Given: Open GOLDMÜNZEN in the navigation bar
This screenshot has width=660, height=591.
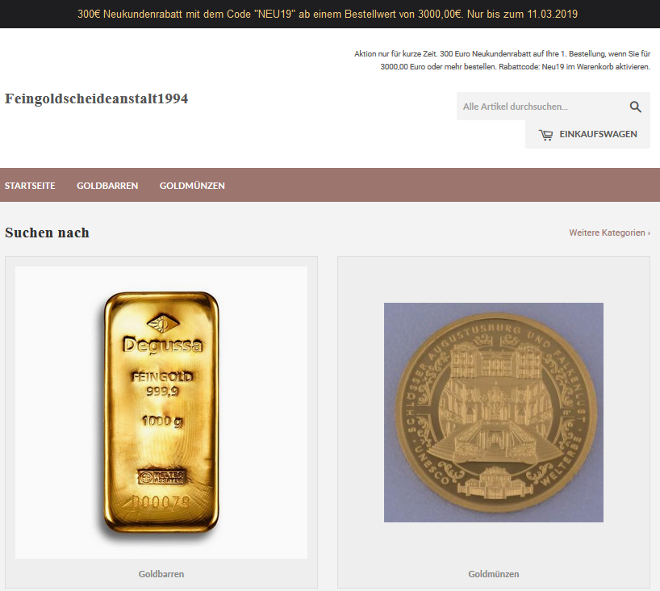Looking at the screenshot, I should (192, 186).
